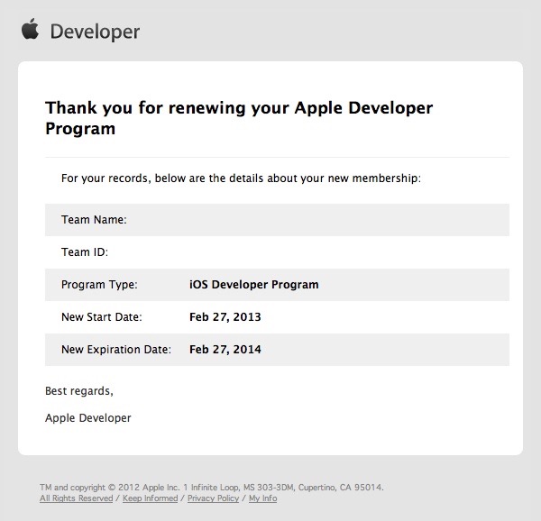This screenshot has height=521, width=541.
Task: Click the Apple Developer signature
Action: point(88,418)
